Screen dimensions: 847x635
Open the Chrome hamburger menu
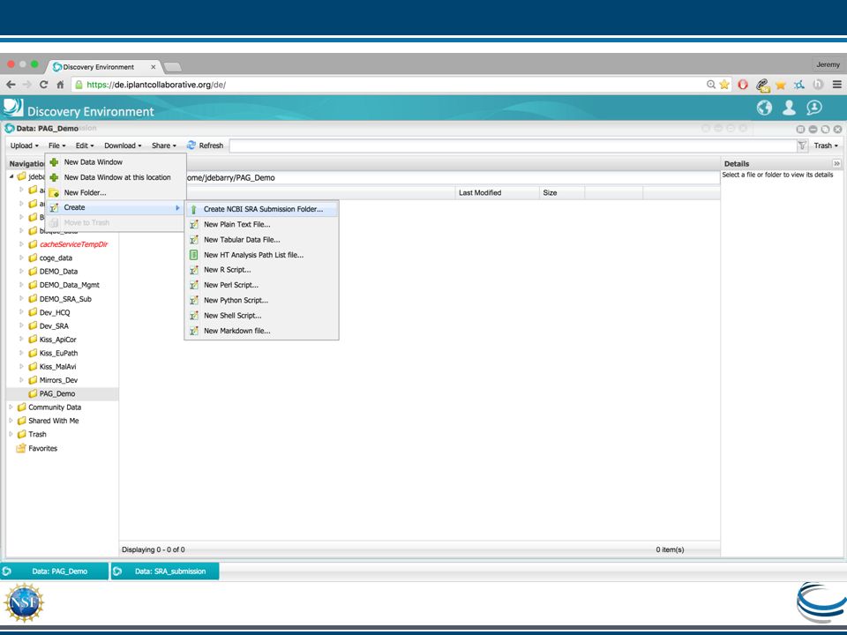[836, 85]
